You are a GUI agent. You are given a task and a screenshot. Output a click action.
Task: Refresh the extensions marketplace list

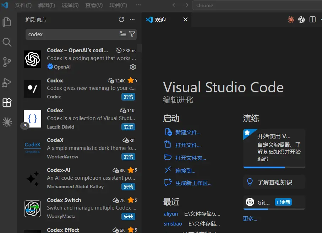(x=121, y=20)
